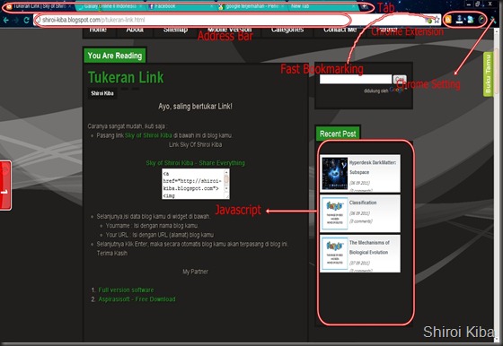Open the Mobile Version menu item
503x346 pixels.
coord(229,30)
